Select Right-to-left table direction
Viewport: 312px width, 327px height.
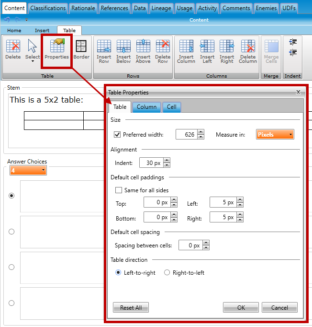[x=167, y=273]
